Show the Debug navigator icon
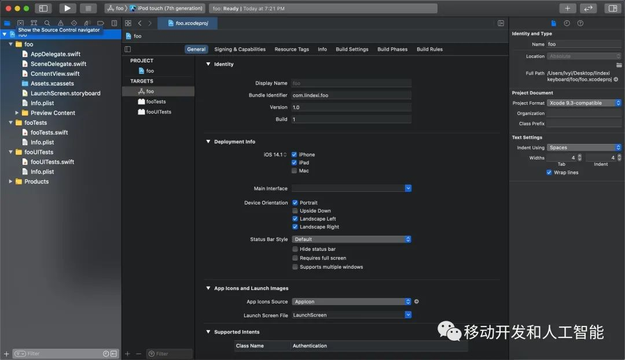Screen dimensions: 625x360 (87, 23)
